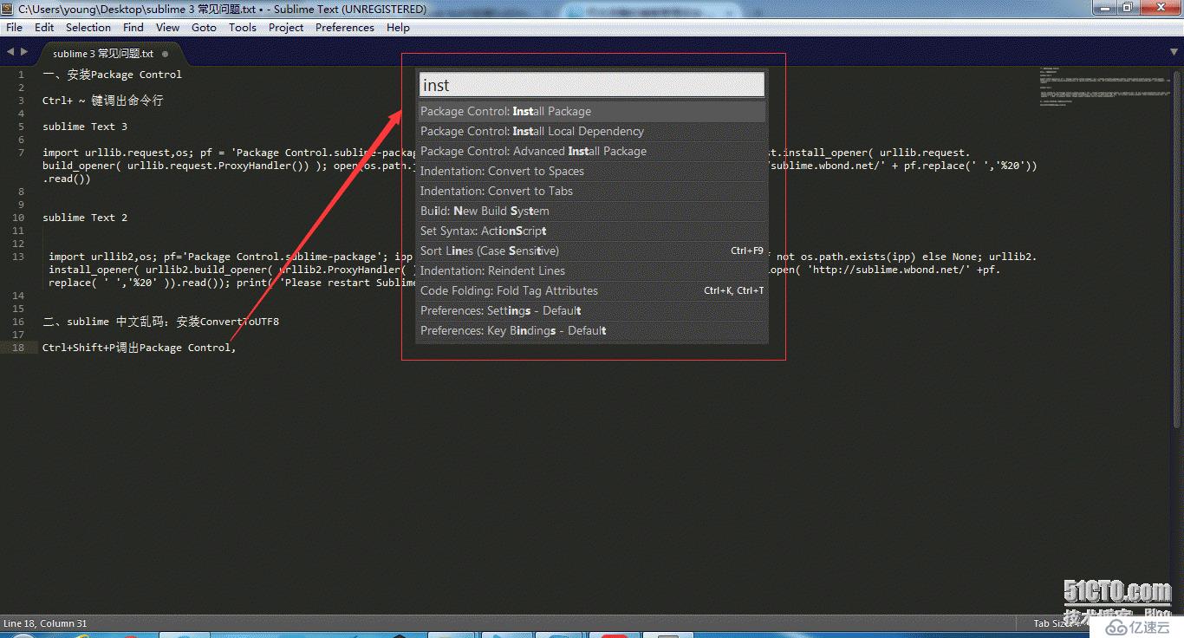1184x638 pixels.
Task: Open the Edit menu
Action: pyautogui.click(x=44, y=28)
